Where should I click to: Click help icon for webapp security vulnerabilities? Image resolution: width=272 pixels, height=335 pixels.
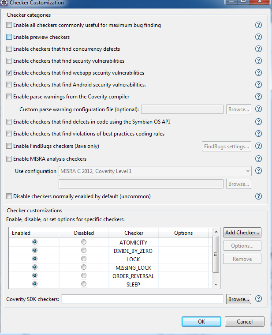(x=259, y=73)
